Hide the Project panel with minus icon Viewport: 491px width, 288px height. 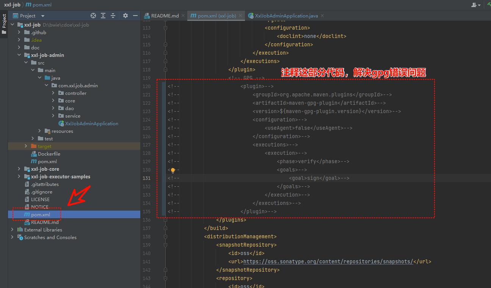pyautogui.click(x=135, y=16)
